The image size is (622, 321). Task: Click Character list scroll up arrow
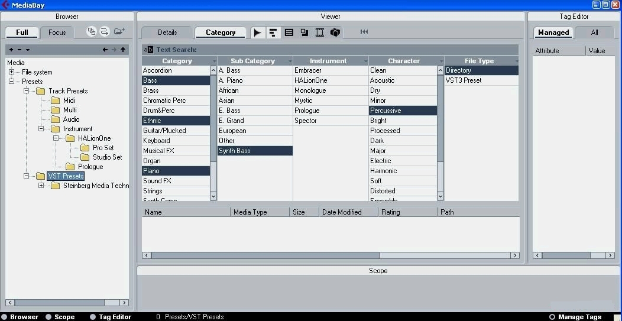[440, 70]
